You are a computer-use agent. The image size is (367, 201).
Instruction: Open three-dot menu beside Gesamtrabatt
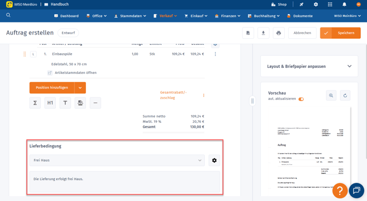(x=204, y=95)
